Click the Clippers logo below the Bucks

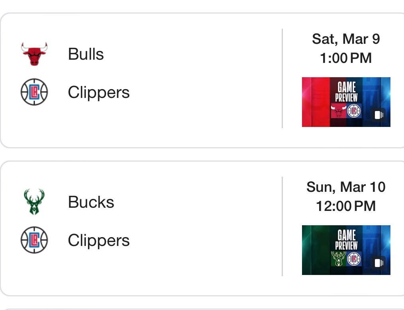(34, 240)
